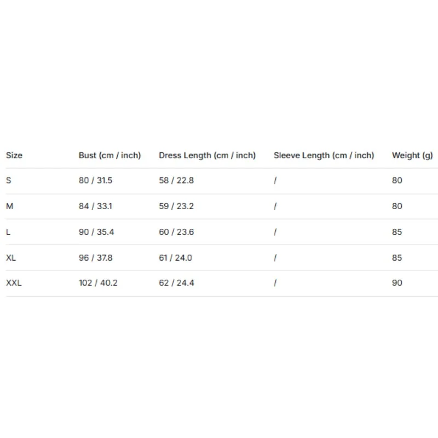
Task: Click bust value 80 / 31.5
Action: coord(95,181)
